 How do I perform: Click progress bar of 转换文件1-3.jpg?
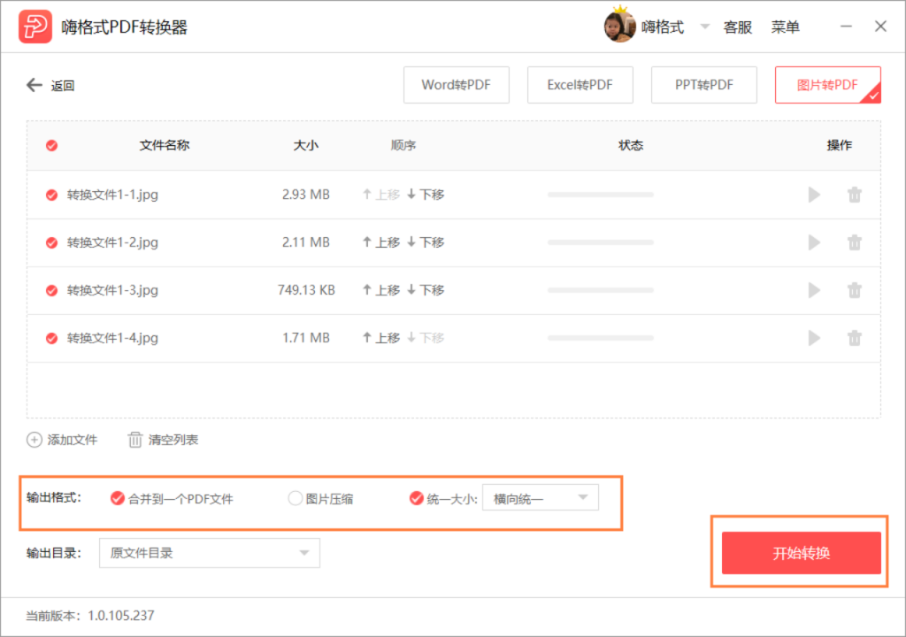[x=601, y=290]
